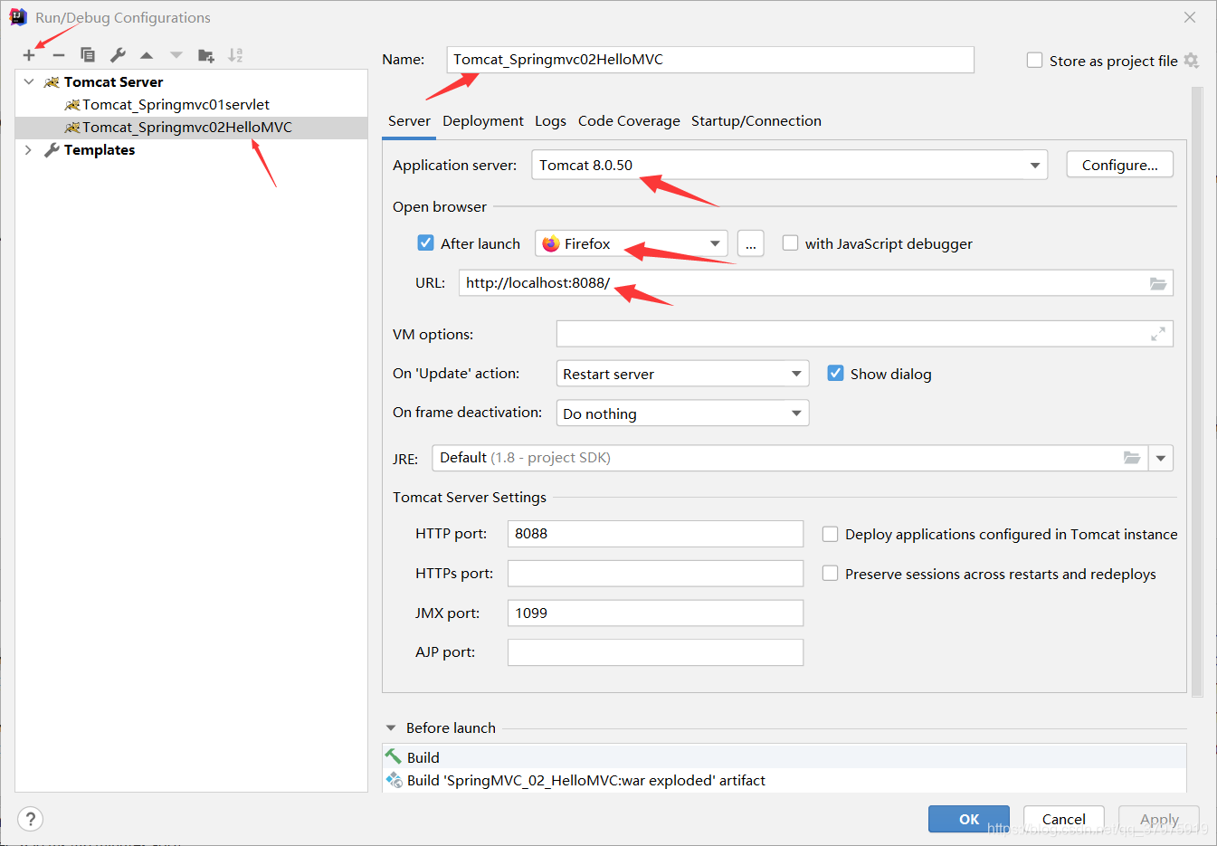Enable with JavaScript debugger checkbox
This screenshot has height=846, width=1217.
[790, 243]
